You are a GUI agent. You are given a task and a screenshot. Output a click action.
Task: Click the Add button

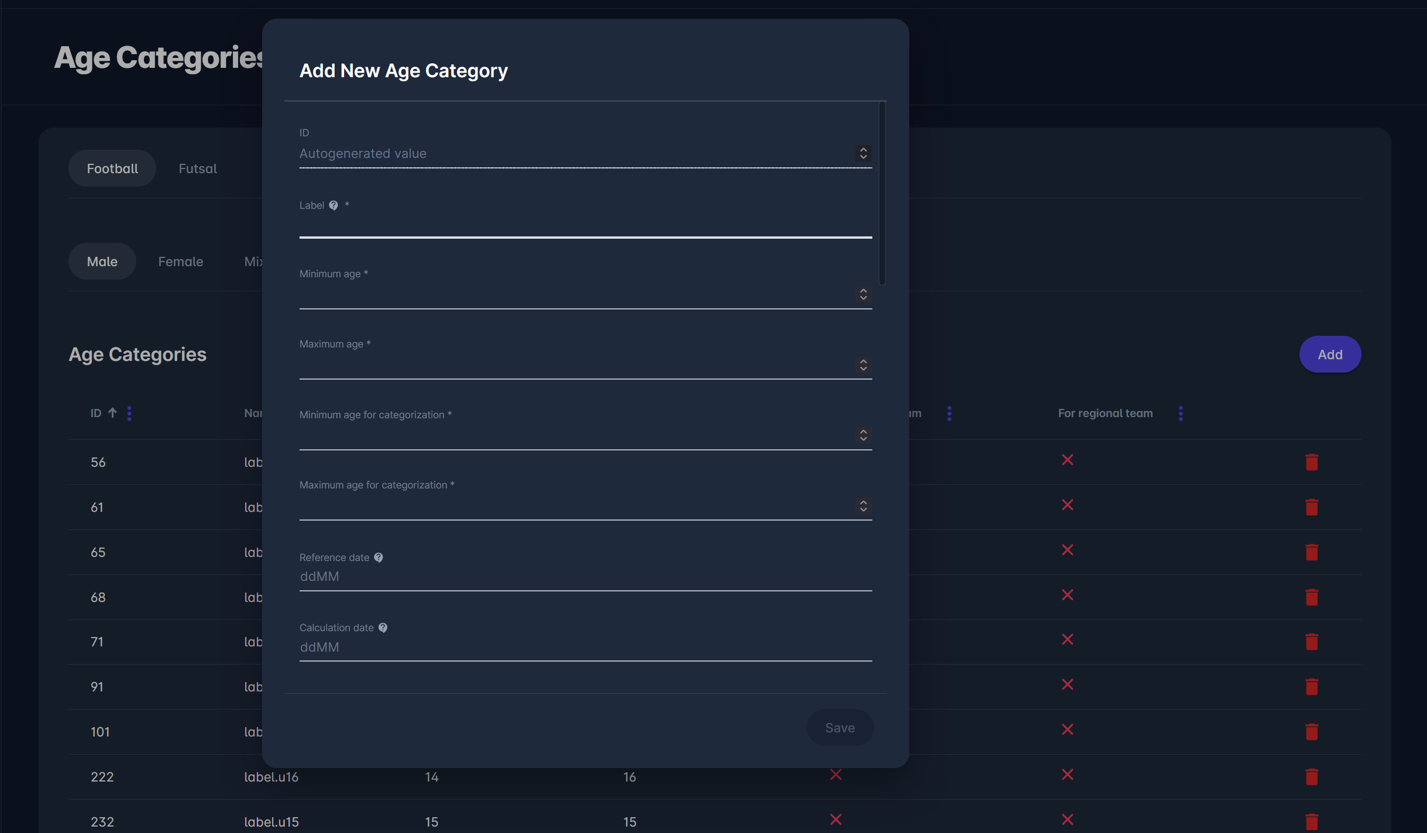point(1330,354)
